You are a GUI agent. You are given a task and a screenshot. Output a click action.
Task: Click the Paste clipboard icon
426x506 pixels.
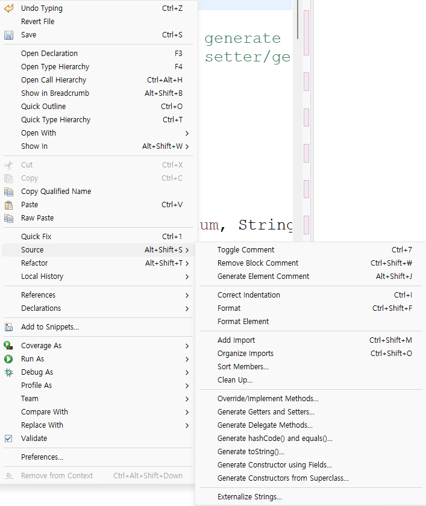coord(8,205)
